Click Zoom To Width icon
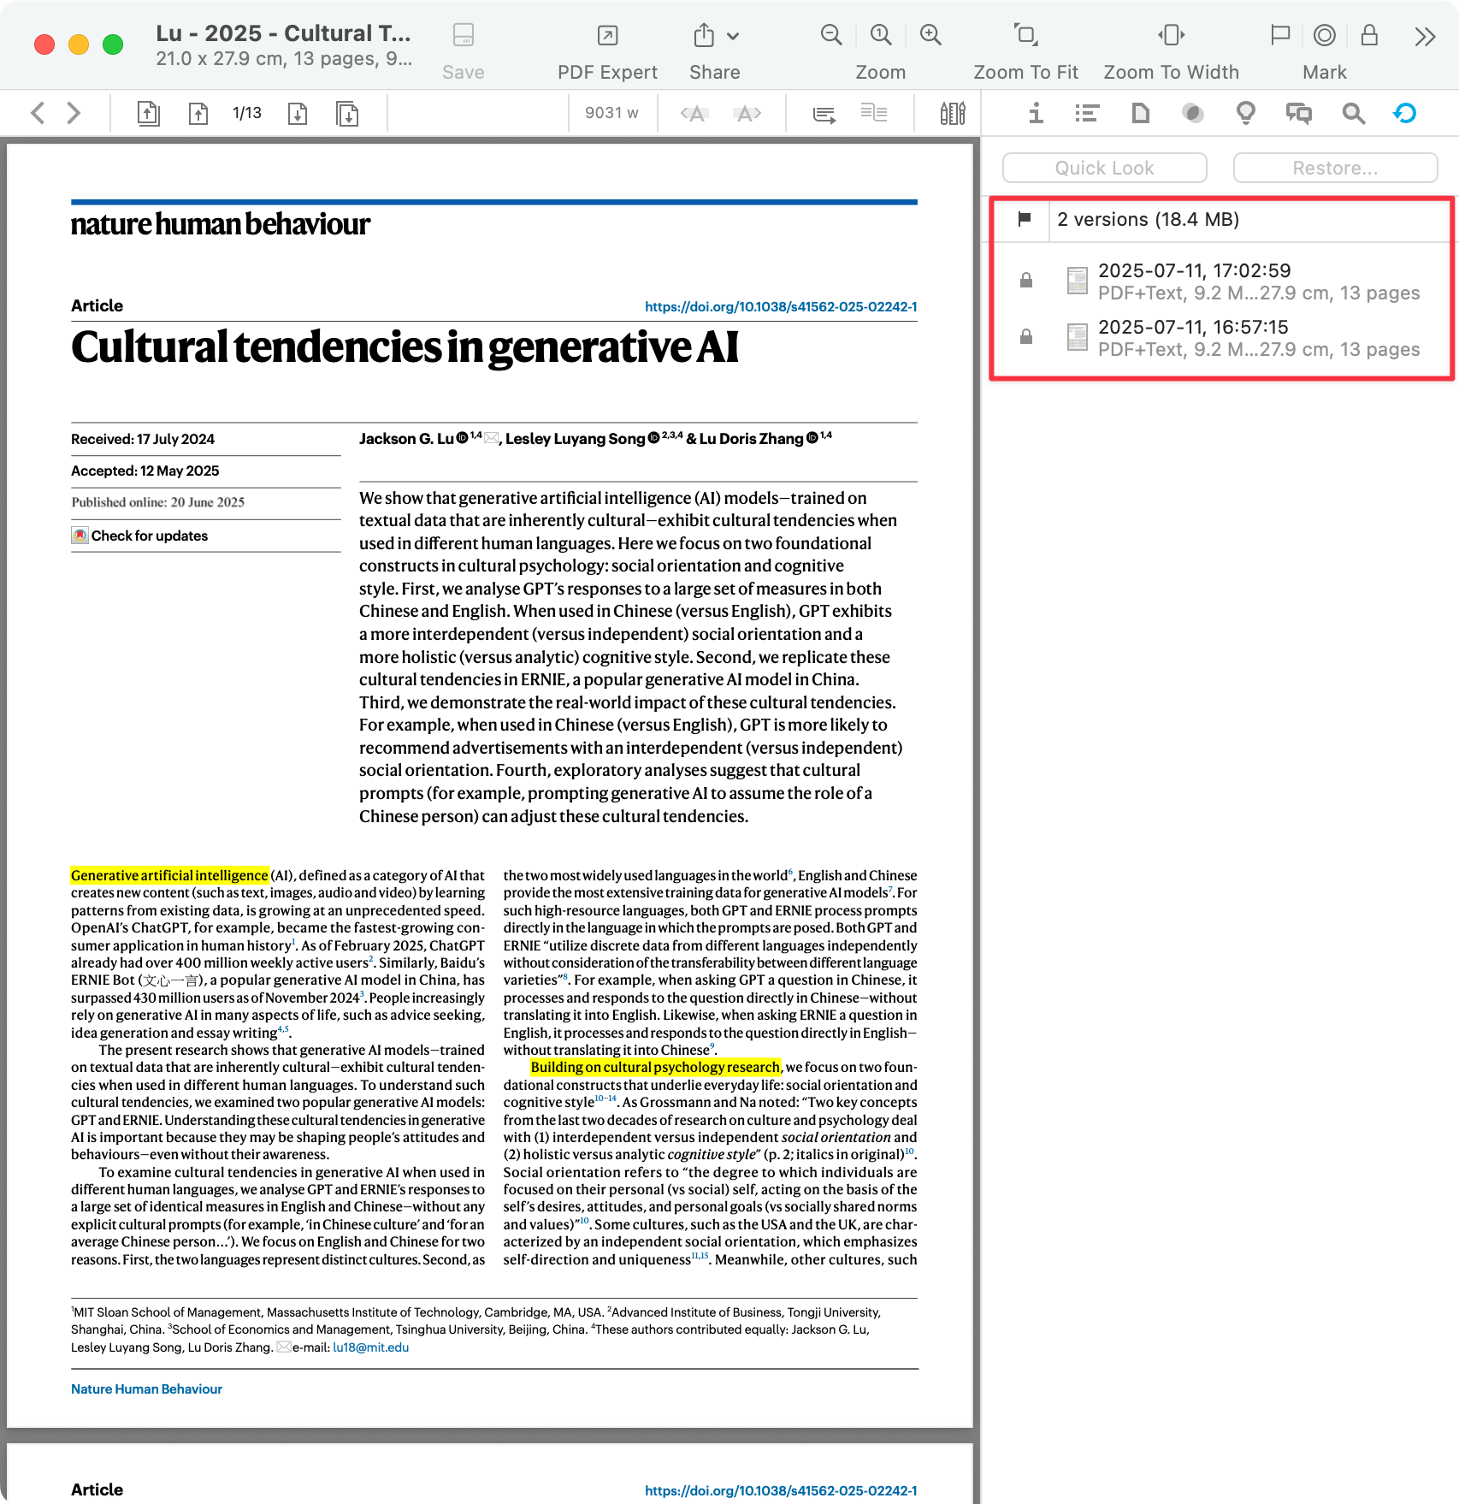Viewport: 1459px width, 1504px height. point(1171,35)
